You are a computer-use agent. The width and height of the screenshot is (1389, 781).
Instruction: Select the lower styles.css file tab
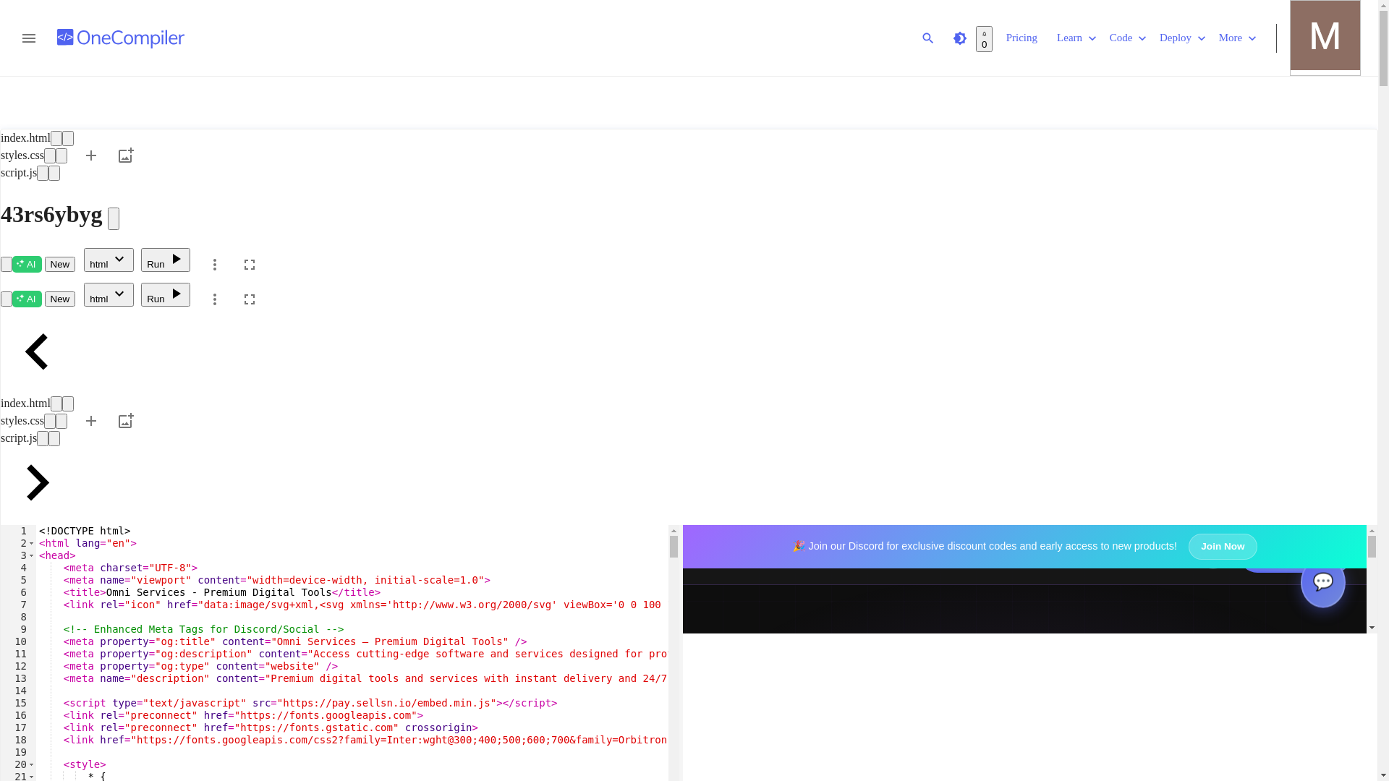[22, 421]
